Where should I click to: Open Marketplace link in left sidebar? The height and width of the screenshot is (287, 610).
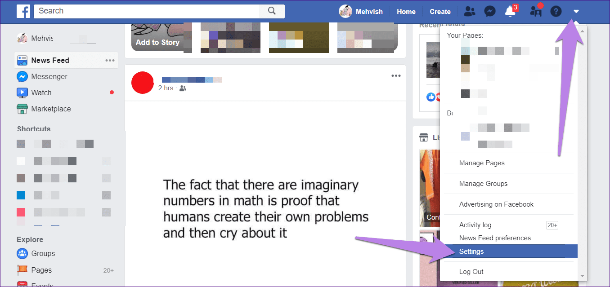[x=51, y=109]
